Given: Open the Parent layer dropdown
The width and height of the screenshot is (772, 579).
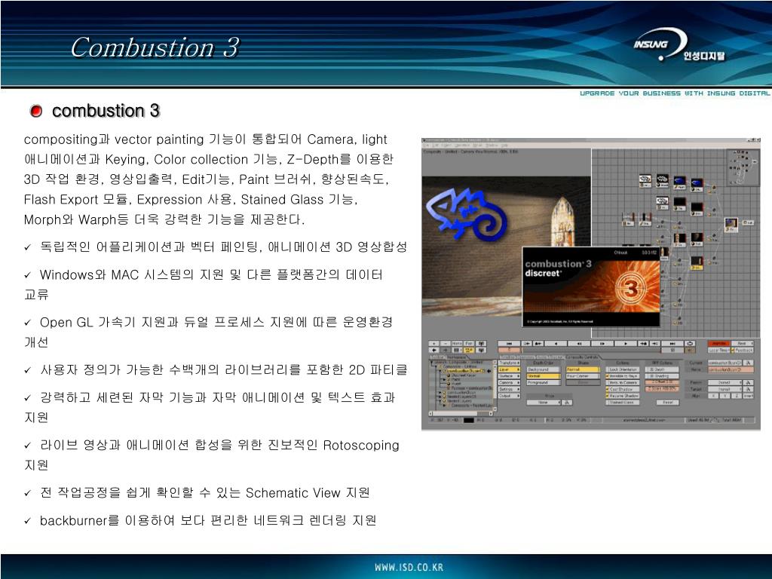Looking at the screenshot, I should (x=725, y=382).
